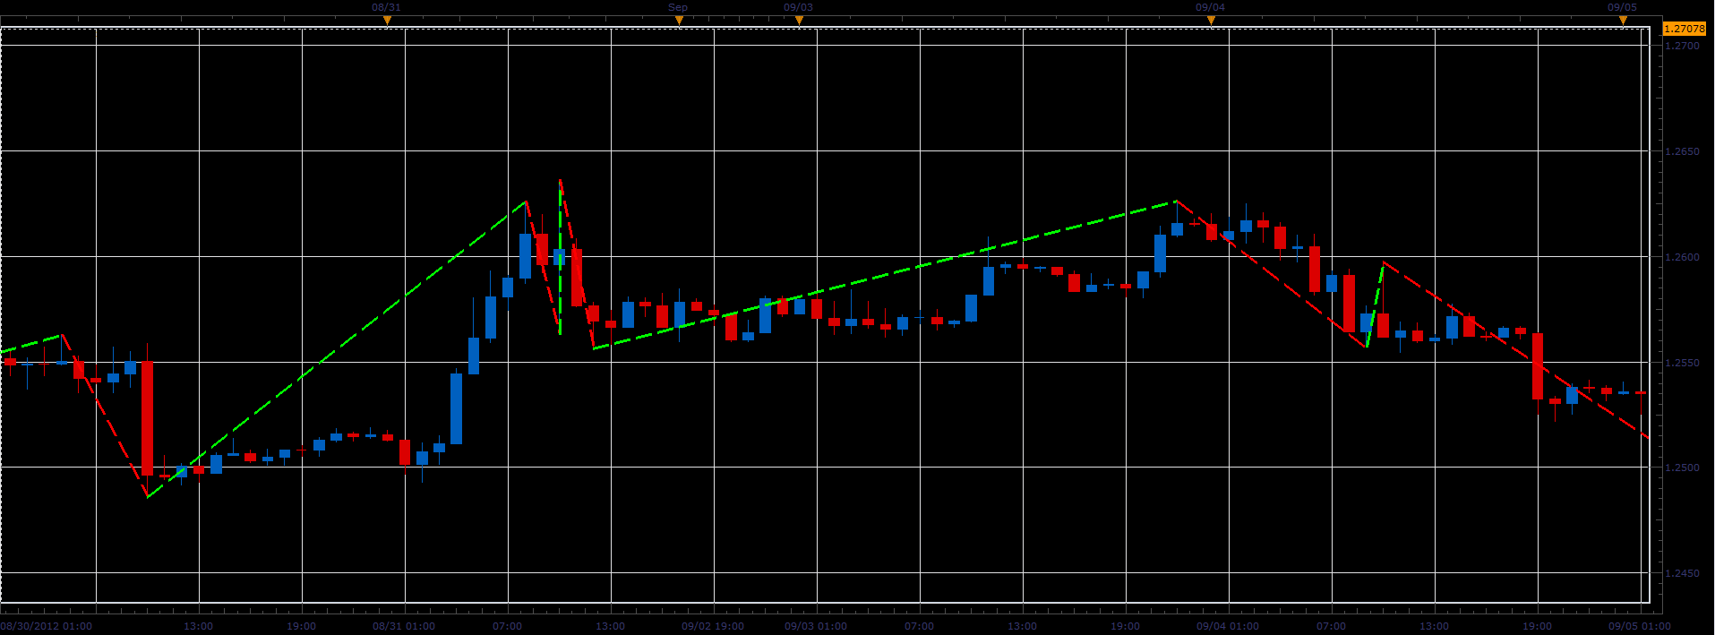This screenshot has height=635, width=1715.
Task: Select the 1.2600 price axis label
Action: click(x=1682, y=258)
